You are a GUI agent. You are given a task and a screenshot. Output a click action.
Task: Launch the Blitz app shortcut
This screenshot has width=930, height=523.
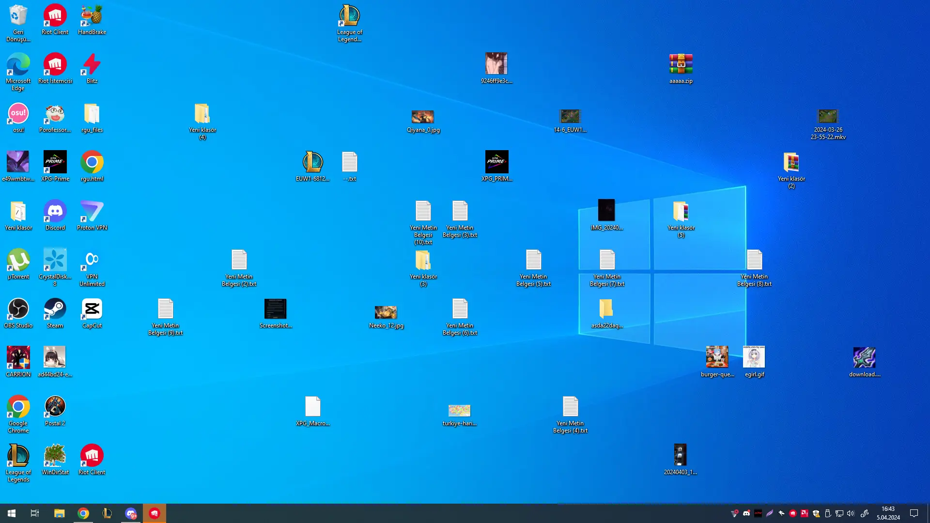tap(92, 68)
